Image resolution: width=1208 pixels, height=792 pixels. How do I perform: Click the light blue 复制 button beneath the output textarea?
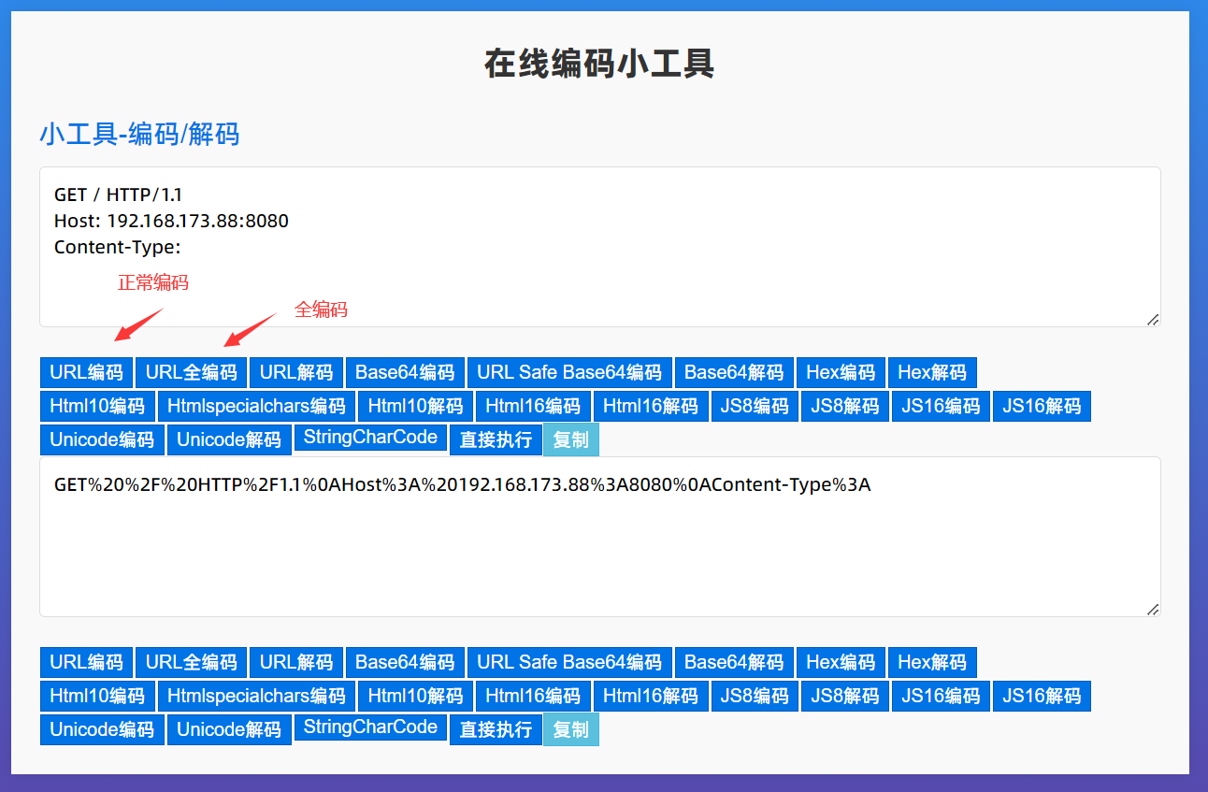pyautogui.click(x=570, y=729)
